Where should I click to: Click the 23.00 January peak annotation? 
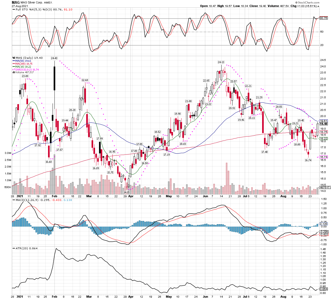(25, 76)
